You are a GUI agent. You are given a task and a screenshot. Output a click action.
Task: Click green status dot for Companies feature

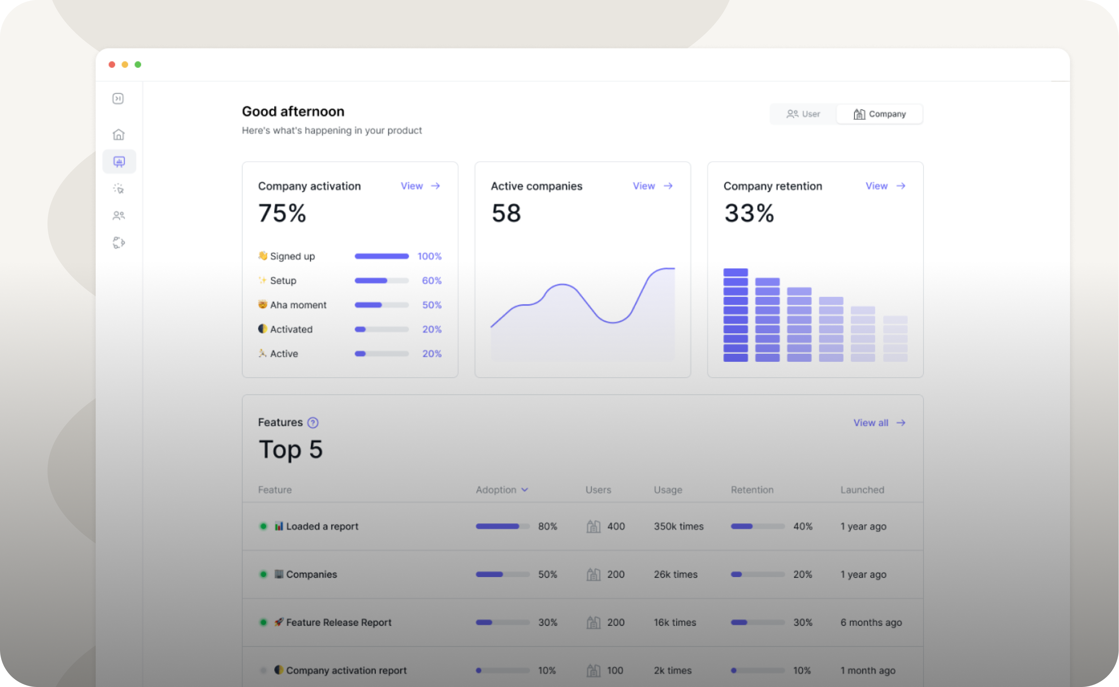click(263, 574)
